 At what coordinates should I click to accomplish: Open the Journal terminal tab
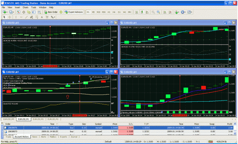coord(74,137)
